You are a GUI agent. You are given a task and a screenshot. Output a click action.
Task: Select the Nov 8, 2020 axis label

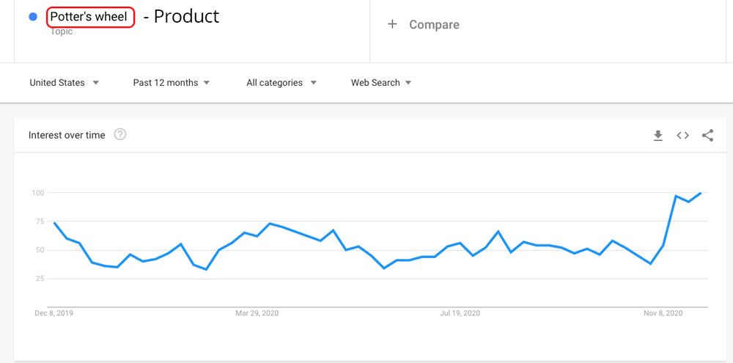pyautogui.click(x=663, y=313)
